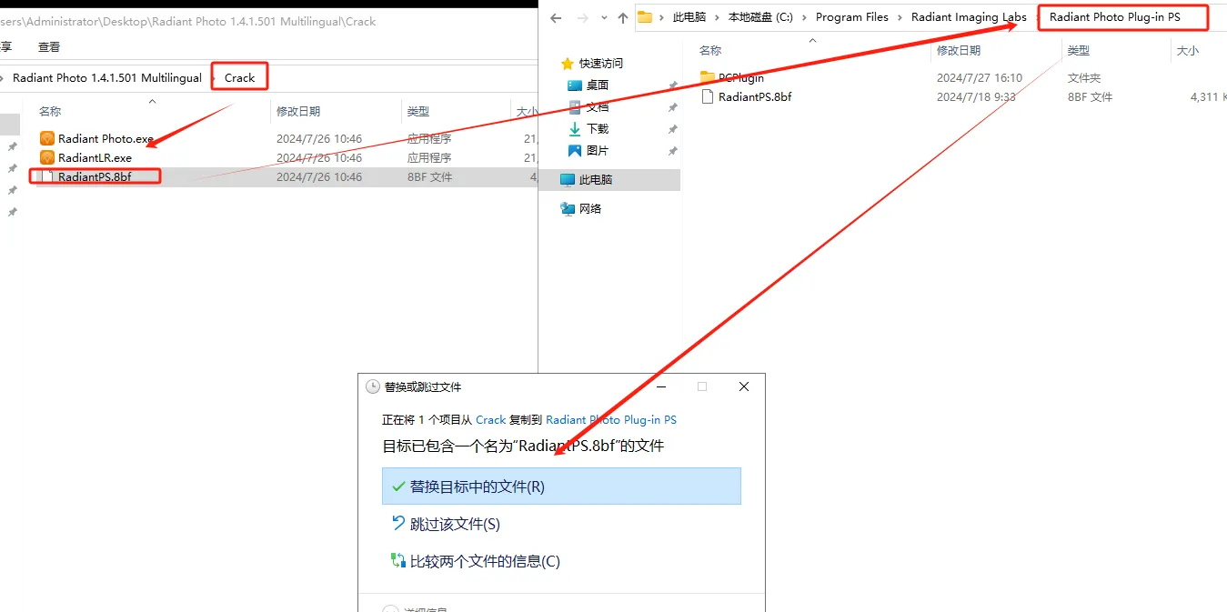This screenshot has width=1227, height=612.
Task: Click the up-one-level arrow button
Action: click(623, 17)
